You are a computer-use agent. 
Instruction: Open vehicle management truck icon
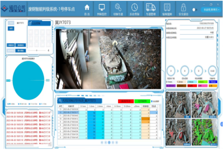tap(151, 8)
